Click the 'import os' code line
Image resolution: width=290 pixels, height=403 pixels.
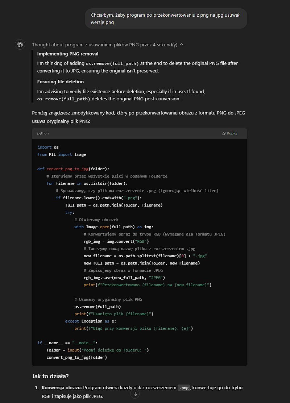coord(48,147)
